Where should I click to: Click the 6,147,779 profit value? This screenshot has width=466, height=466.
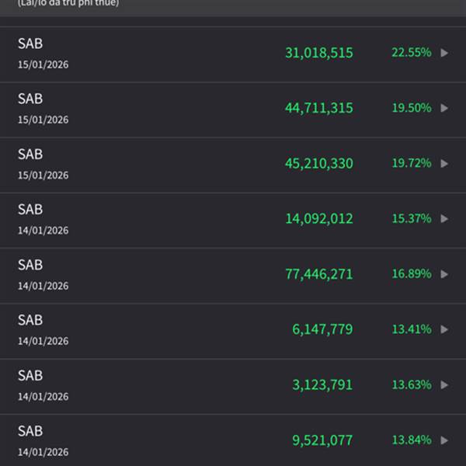pyautogui.click(x=322, y=329)
